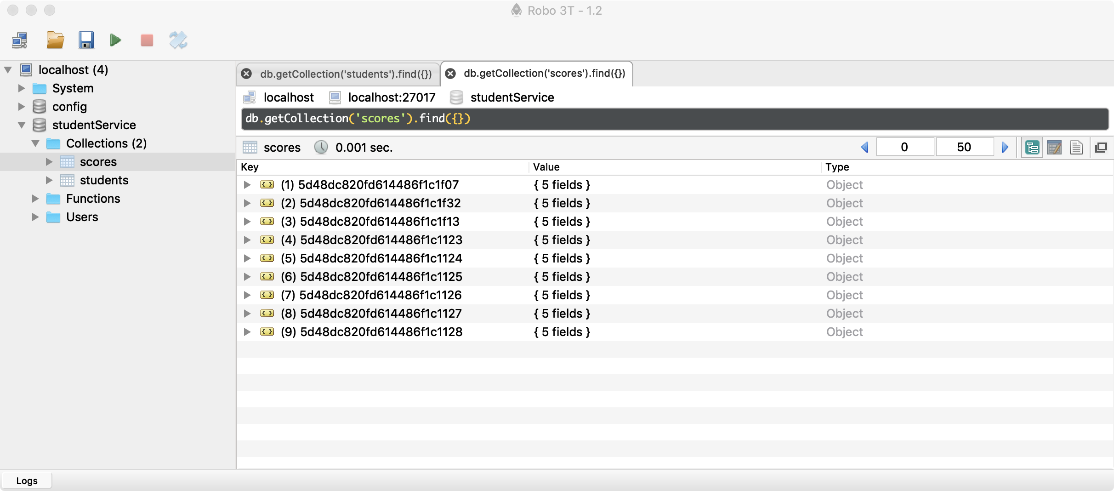This screenshot has width=1114, height=491.
Task: Close the students find tab
Action: click(x=247, y=74)
